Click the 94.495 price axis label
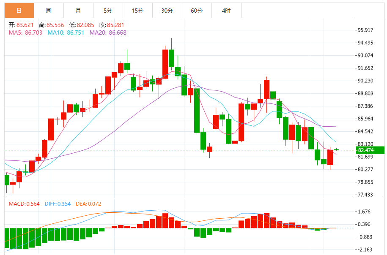The width and height of the screenshot is (387, 255). tap(365, 43)
